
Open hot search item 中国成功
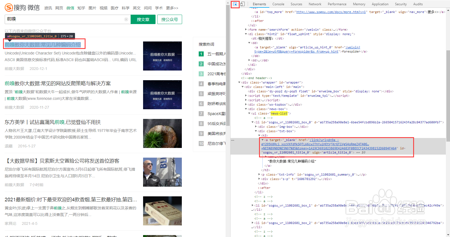[216, 64]
